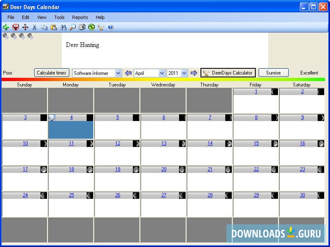This screenshot has height=247, width=330.
Task: Click the binoculars find icon
Action: (63, 27)
